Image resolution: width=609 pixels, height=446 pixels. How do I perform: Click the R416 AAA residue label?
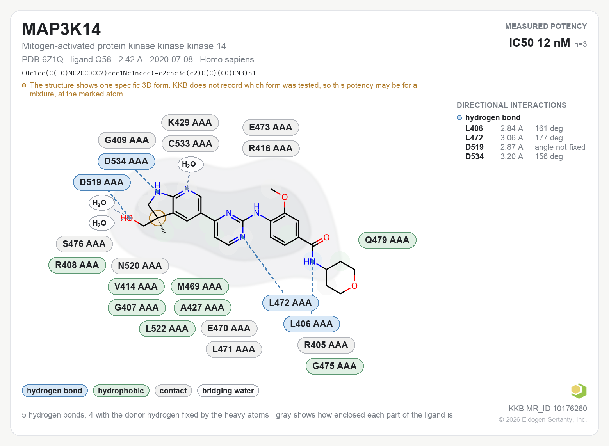pos(271,148)
